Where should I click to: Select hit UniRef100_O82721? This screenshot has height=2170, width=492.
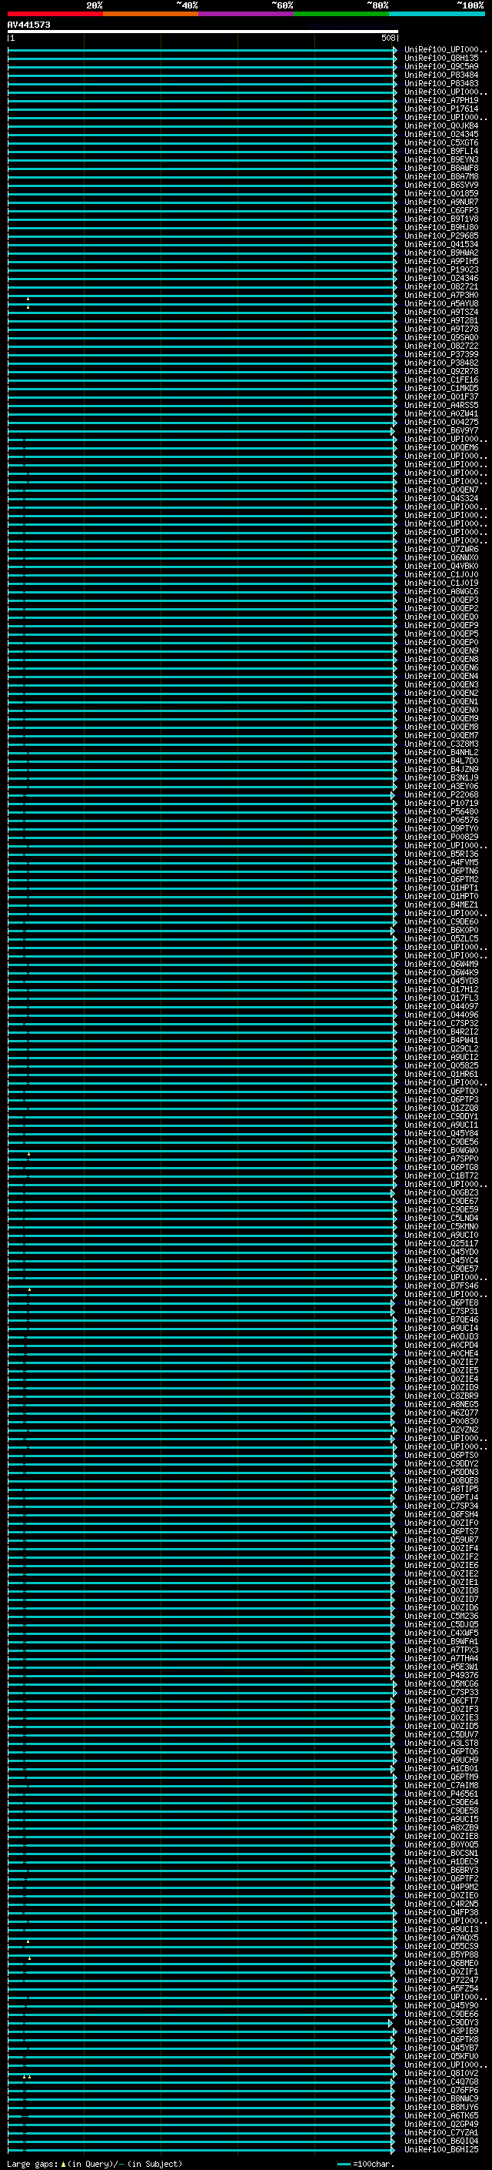(441, 286)
